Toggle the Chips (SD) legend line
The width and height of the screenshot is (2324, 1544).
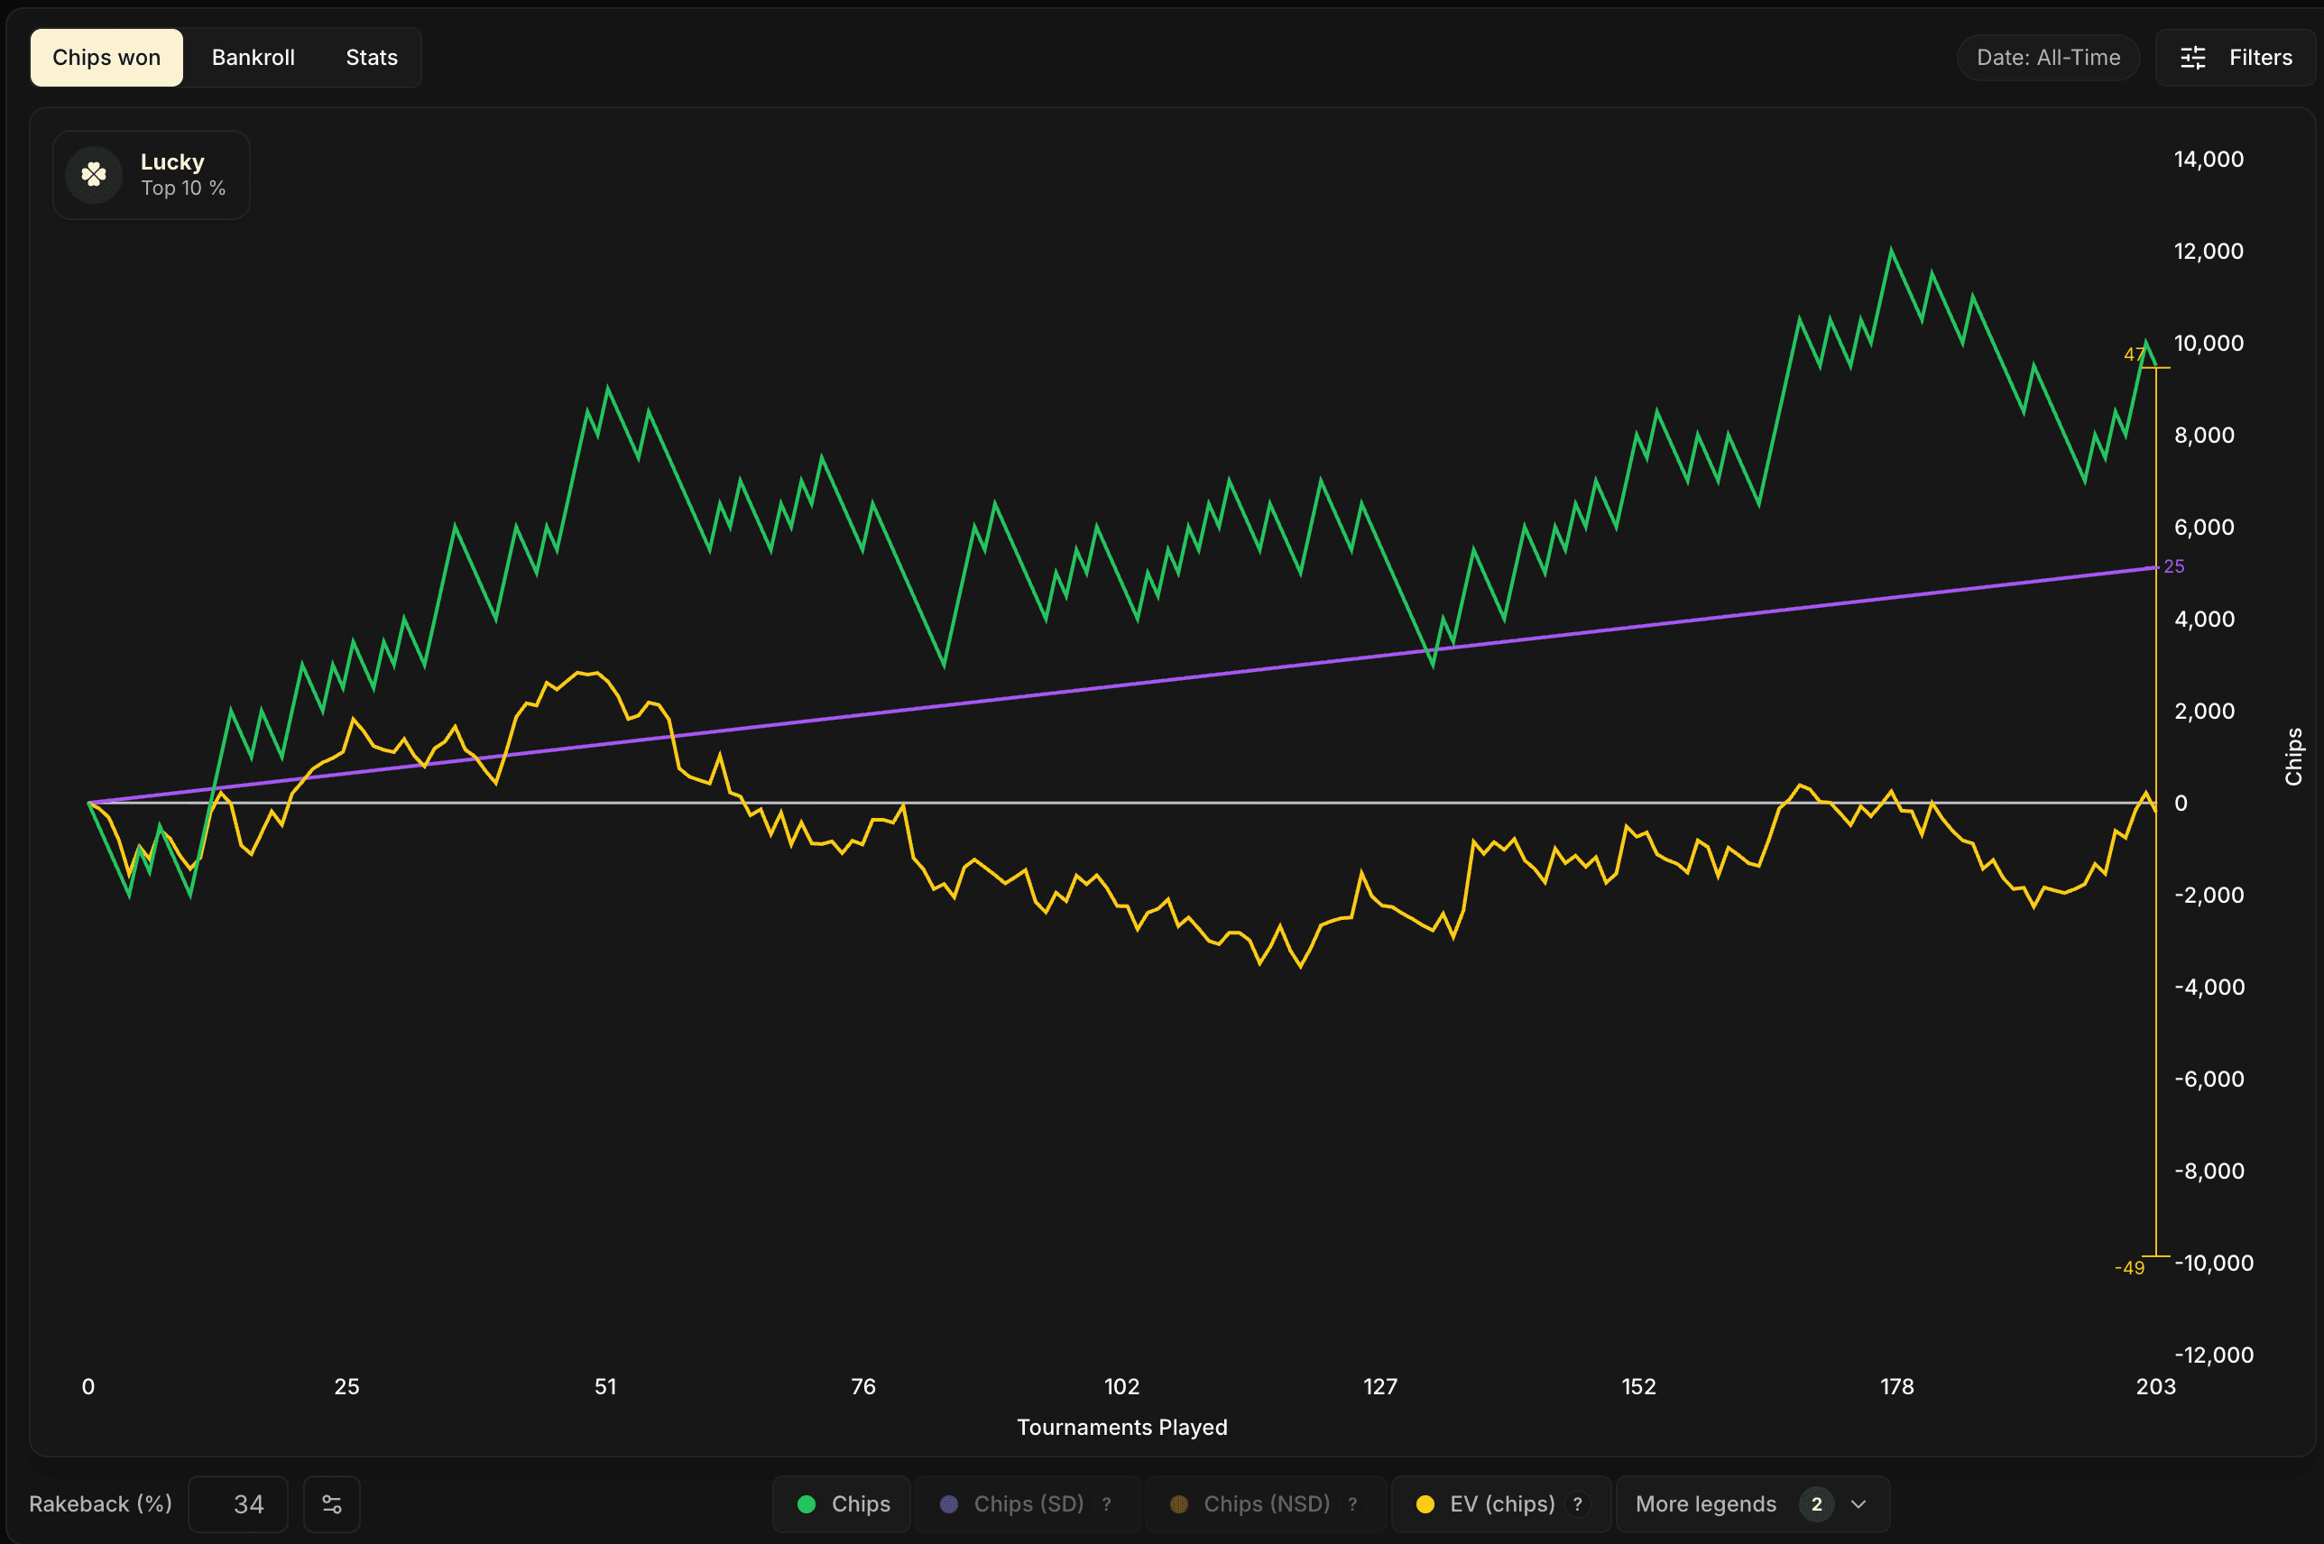click(x=1028, y=1503)
